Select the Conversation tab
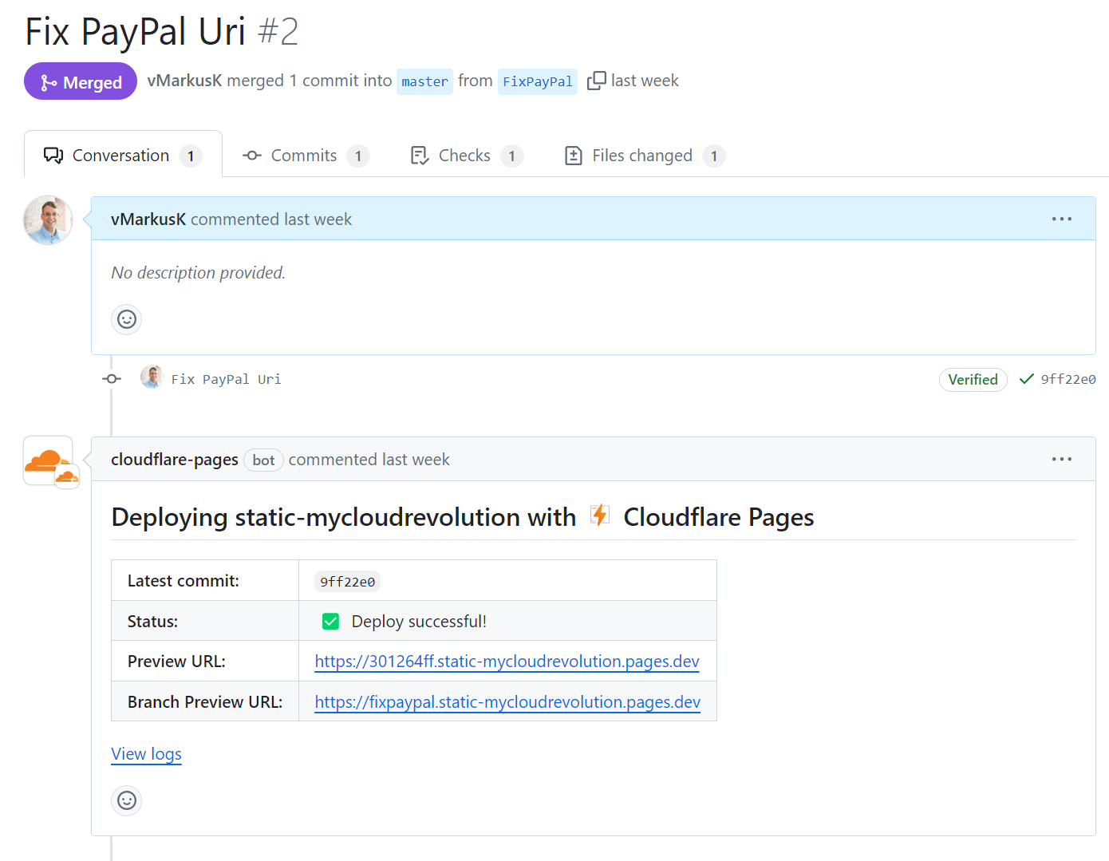1109x861 pixels. [x=121, y=156]
